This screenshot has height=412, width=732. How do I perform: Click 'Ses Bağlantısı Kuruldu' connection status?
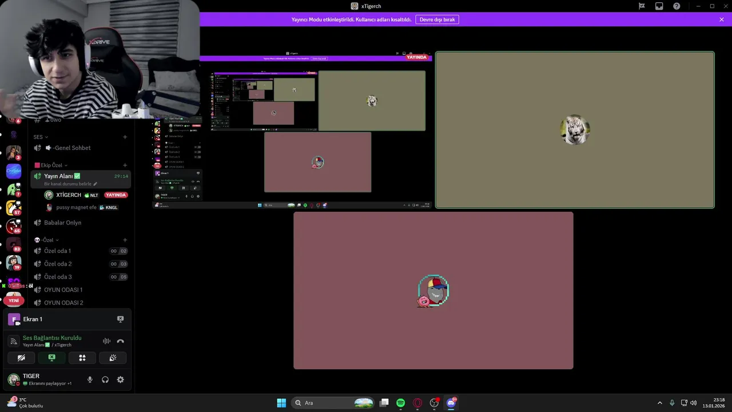[52, 338]
